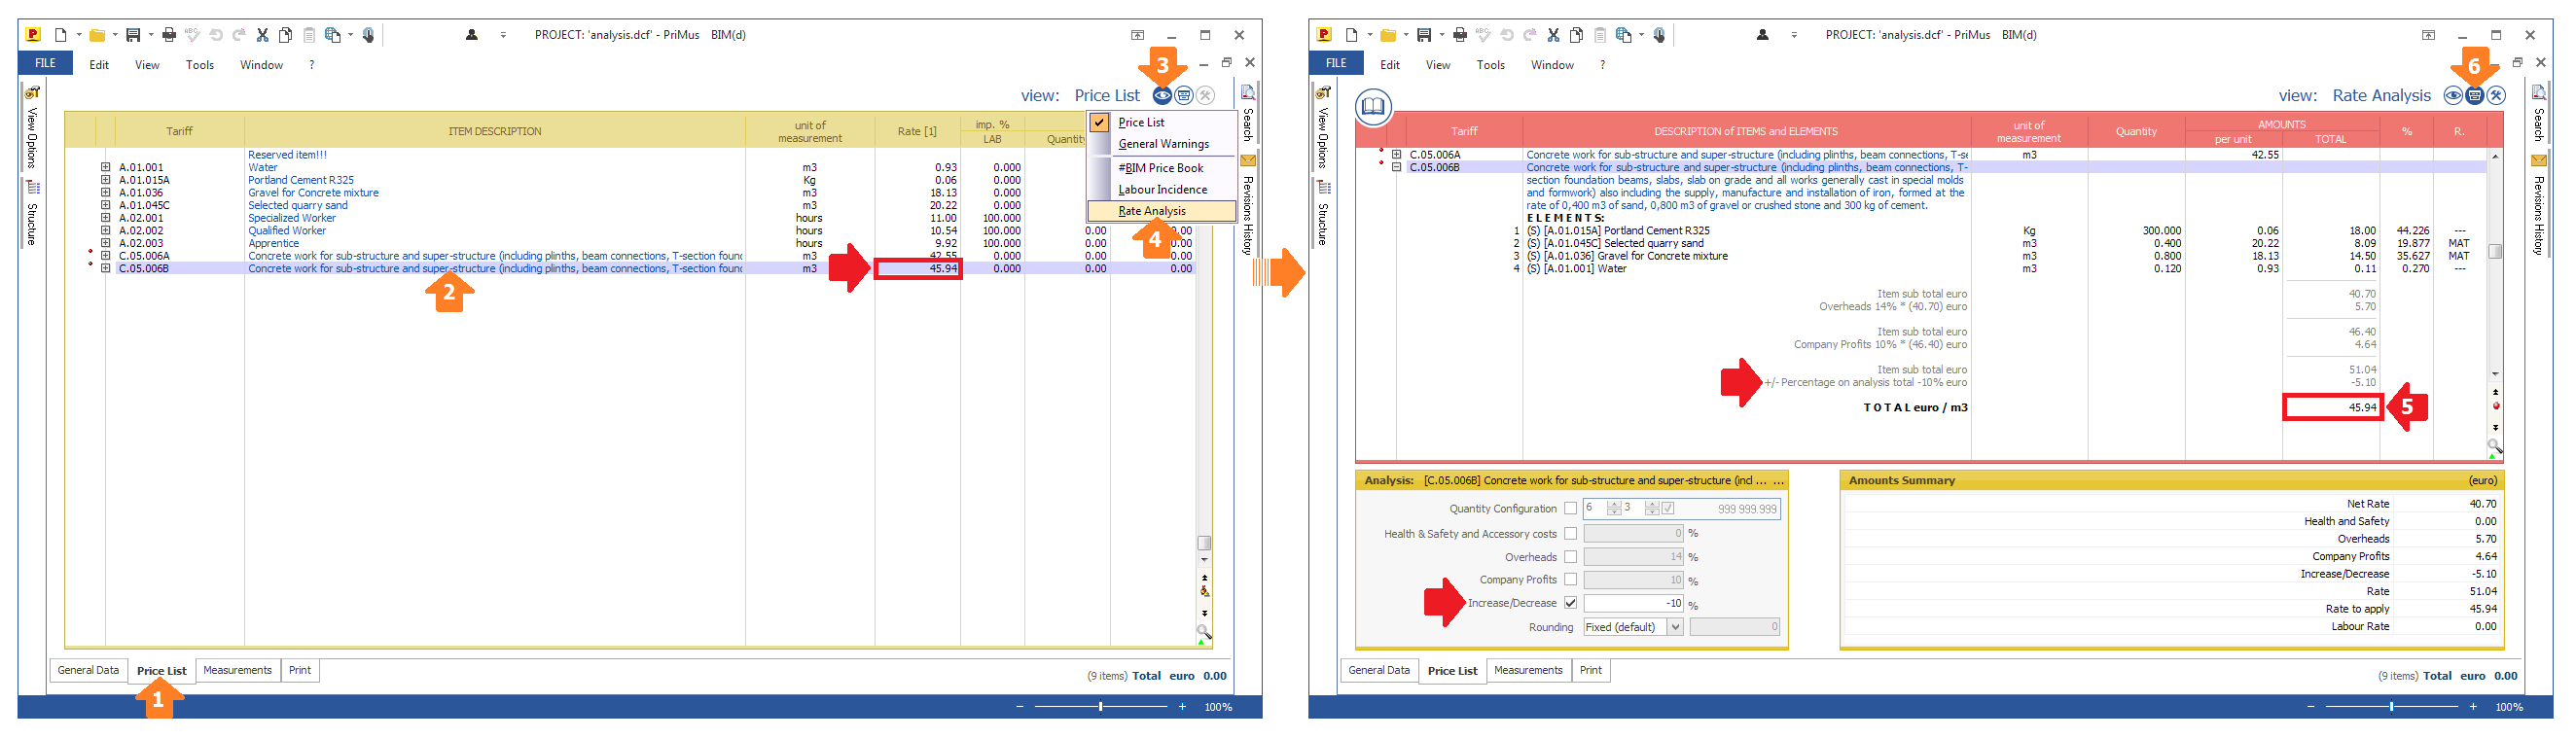Select Price List tab in left window

click(162, 671)
